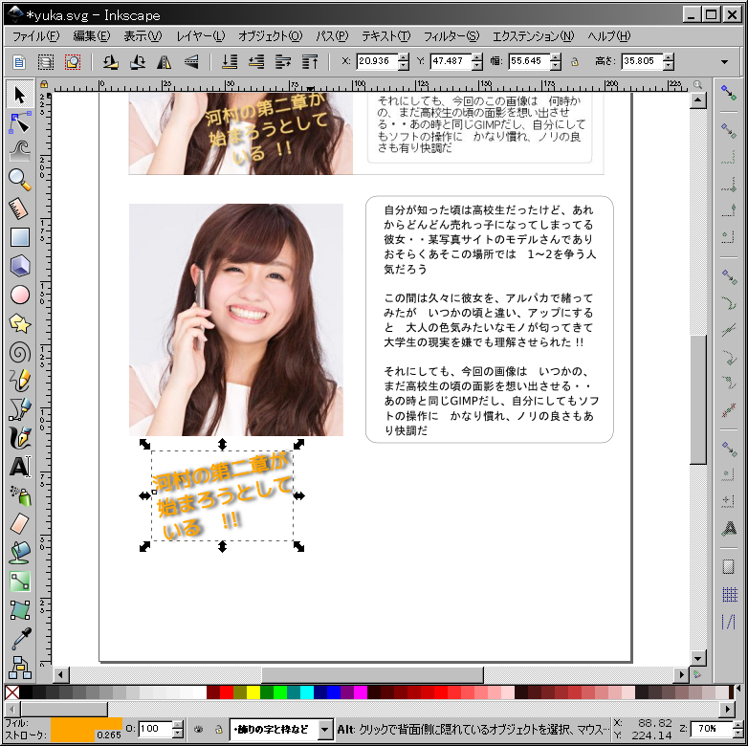Click select all objects icon

click(19, 61)
